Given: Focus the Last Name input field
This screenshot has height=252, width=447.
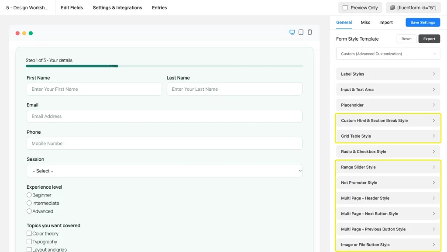Looking at the screenshot, I should click(x=234, y=89).
